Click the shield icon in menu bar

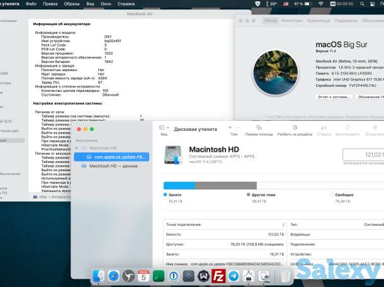pos(257,4)
